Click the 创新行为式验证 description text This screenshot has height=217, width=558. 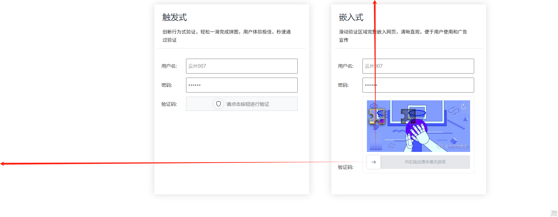pos(226,36)
